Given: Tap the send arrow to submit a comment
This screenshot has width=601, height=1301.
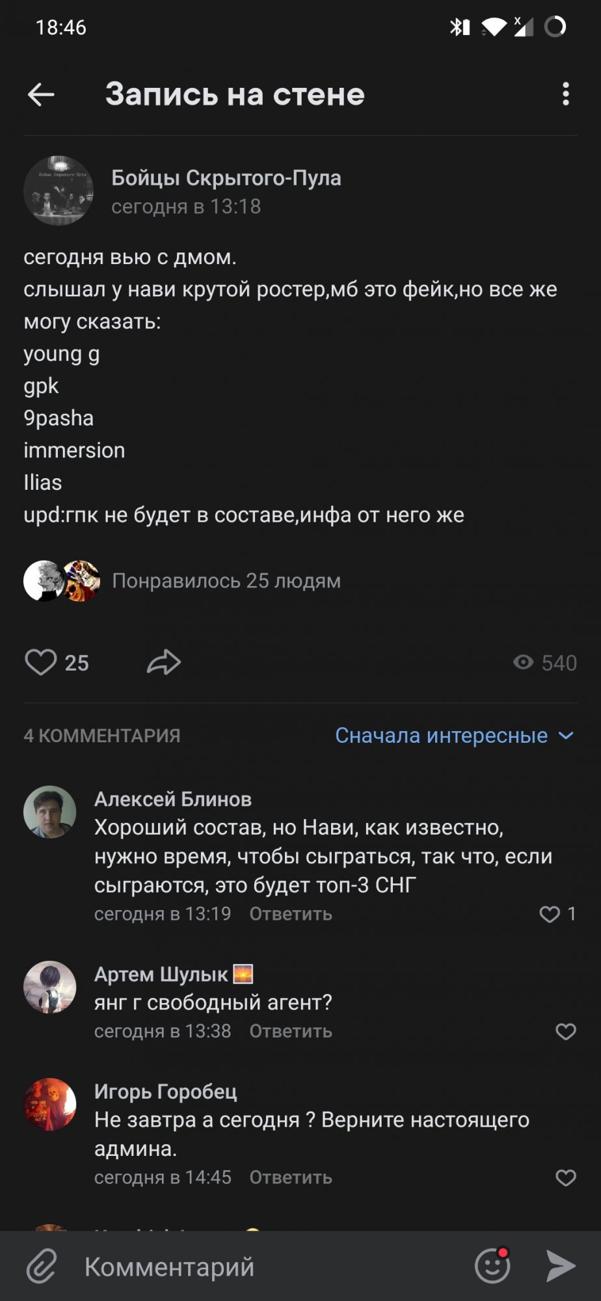Looking at the screenshot, I should (x=561, y=1267).
